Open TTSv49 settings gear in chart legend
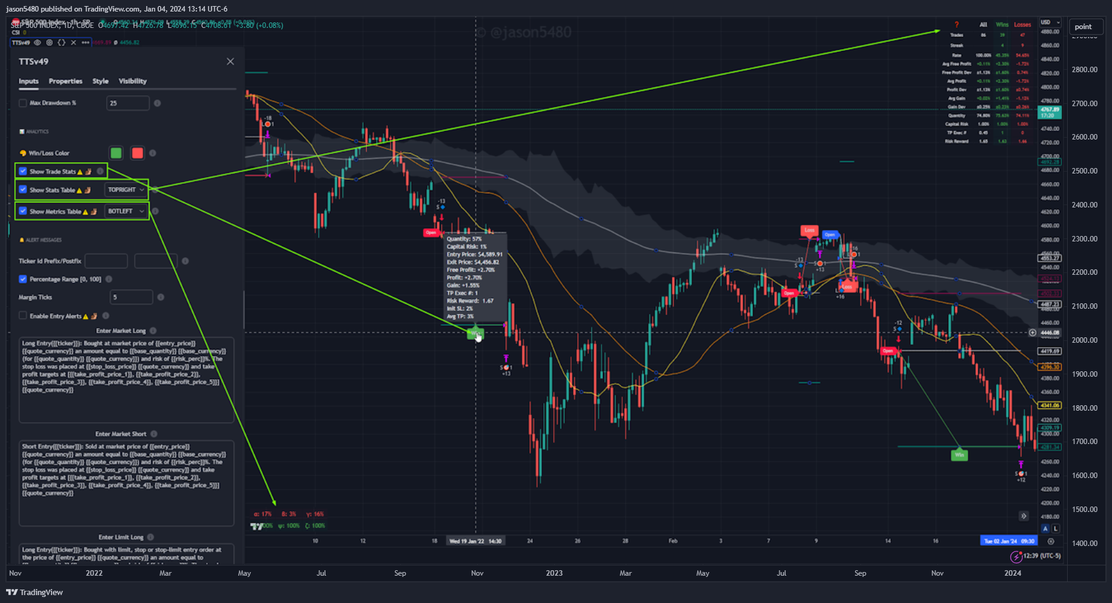The image size is (1112, 603). tap(49, 42)
